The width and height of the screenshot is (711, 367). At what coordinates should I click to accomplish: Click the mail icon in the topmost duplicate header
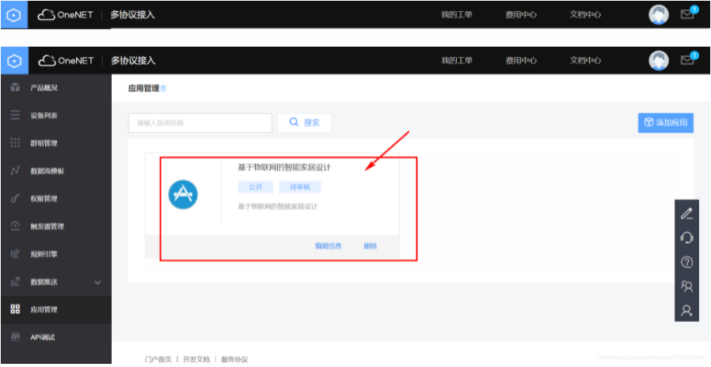coord(687,14)
